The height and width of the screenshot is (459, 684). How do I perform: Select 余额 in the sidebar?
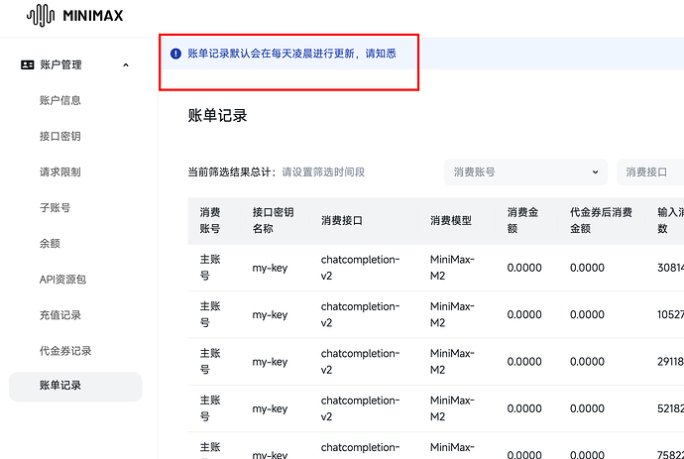click(x=50, y=244)
